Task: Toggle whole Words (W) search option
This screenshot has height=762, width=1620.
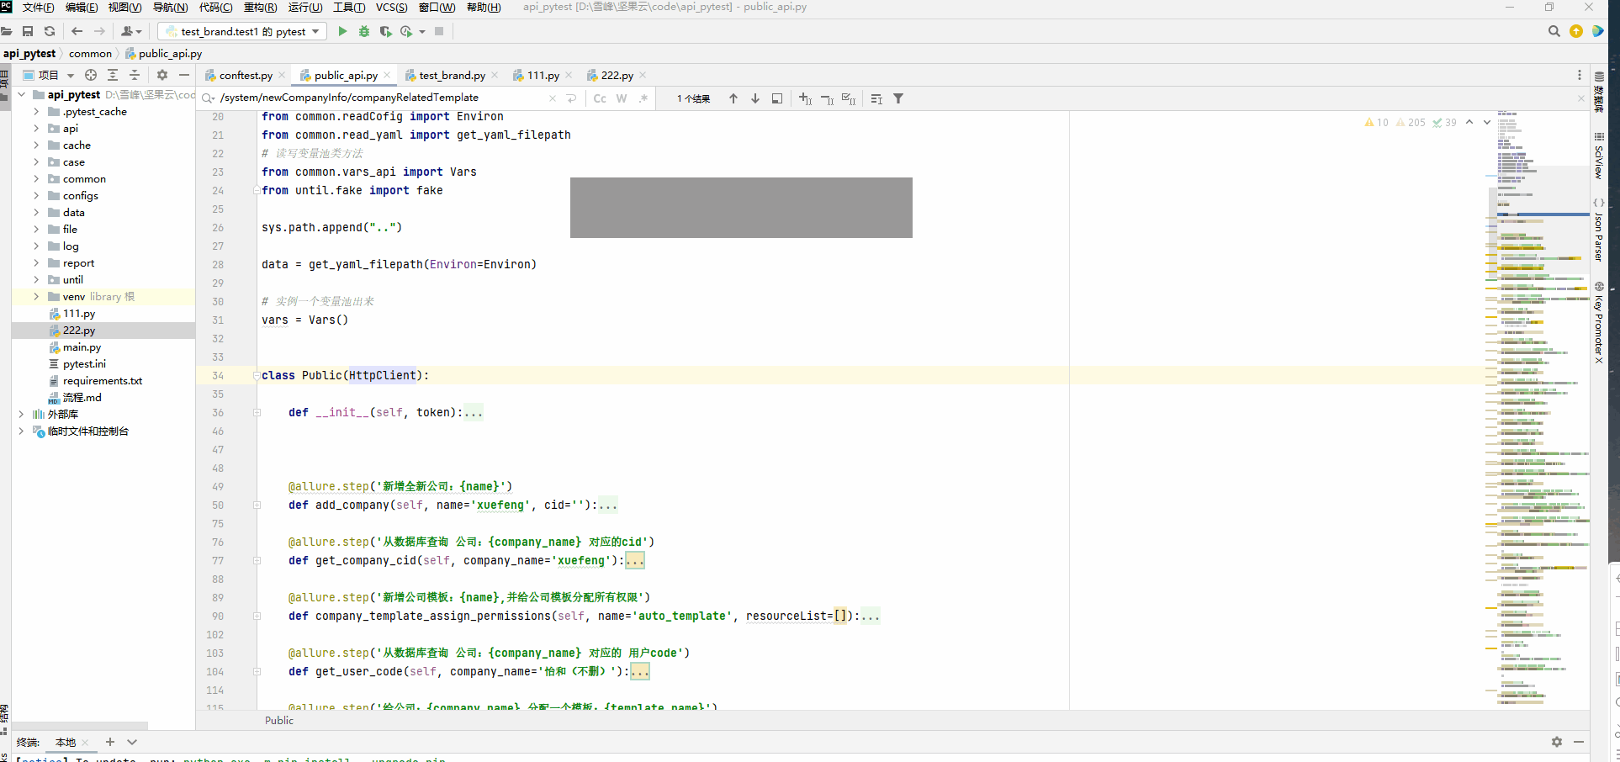Action: point(622,98)
